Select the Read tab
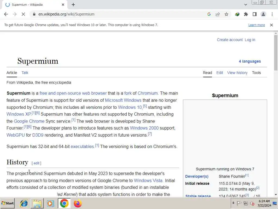 pos(207,73)
